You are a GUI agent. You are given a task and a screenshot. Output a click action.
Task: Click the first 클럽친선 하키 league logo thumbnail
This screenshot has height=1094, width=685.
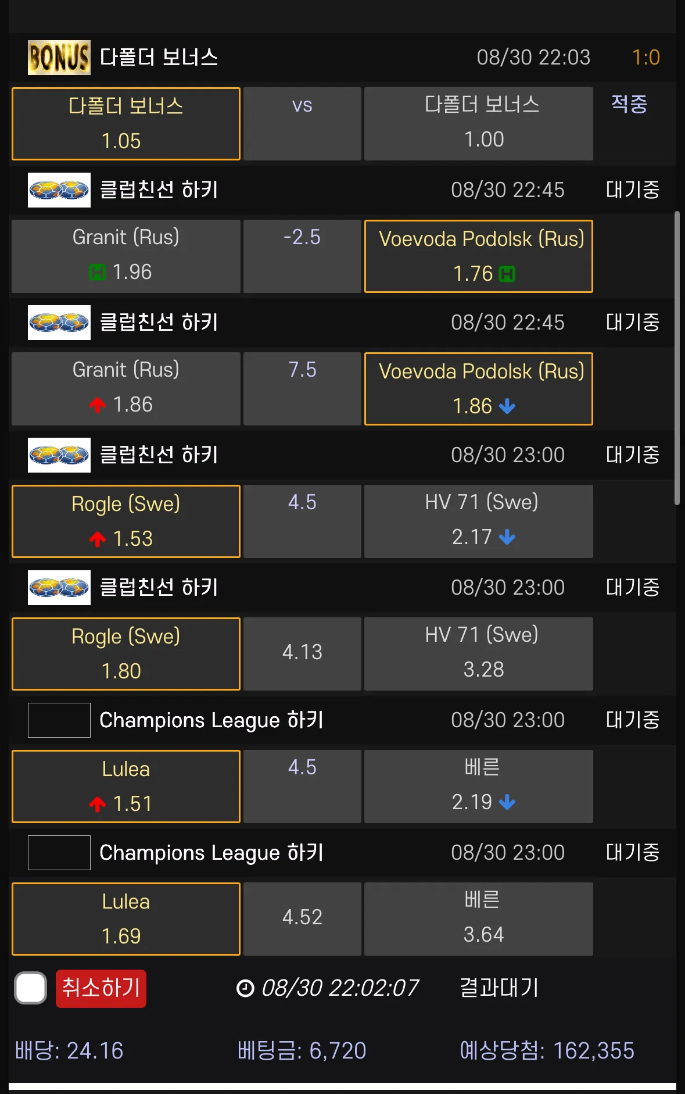[59, 190]
